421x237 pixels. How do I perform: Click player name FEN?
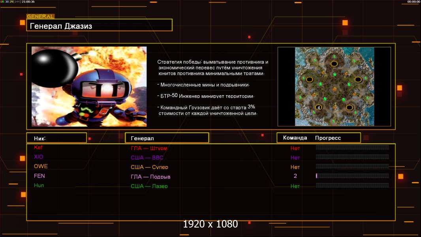pyautogui.click(x=39, y=176)
